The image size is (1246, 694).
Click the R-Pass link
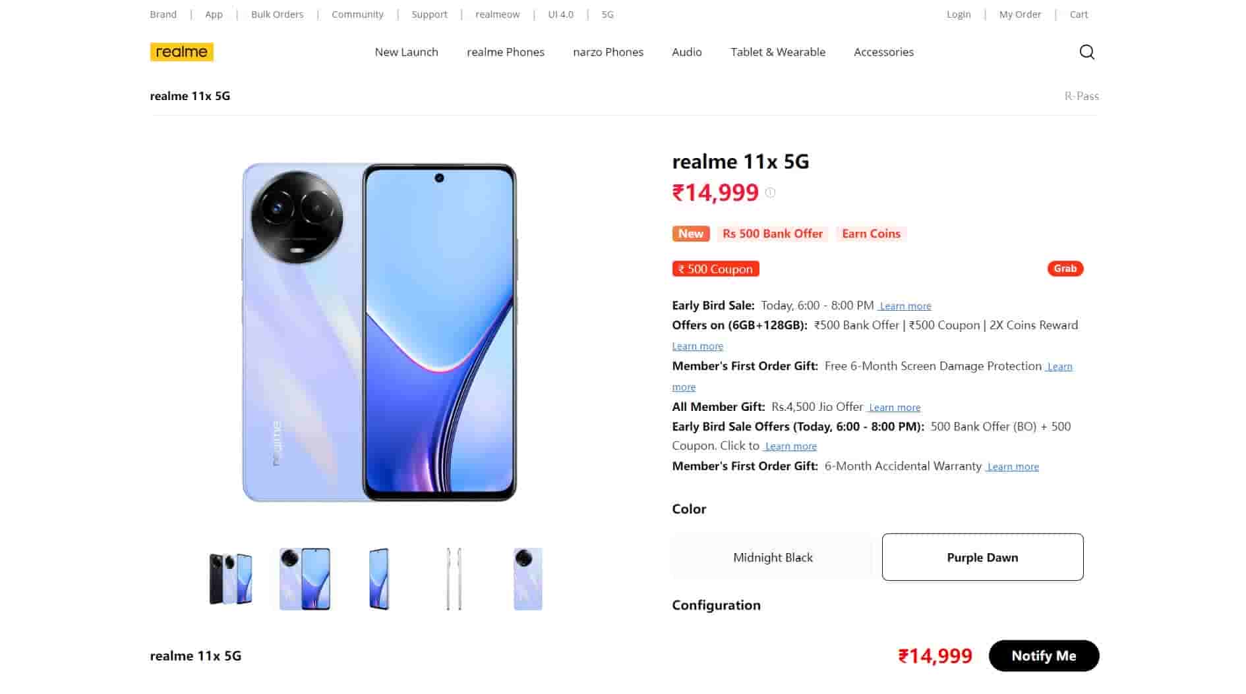[1081, 96]
